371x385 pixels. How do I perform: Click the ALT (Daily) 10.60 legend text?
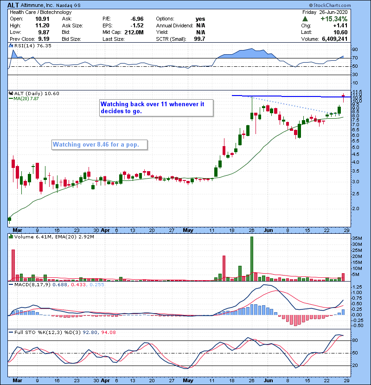[x=37, y=94]
